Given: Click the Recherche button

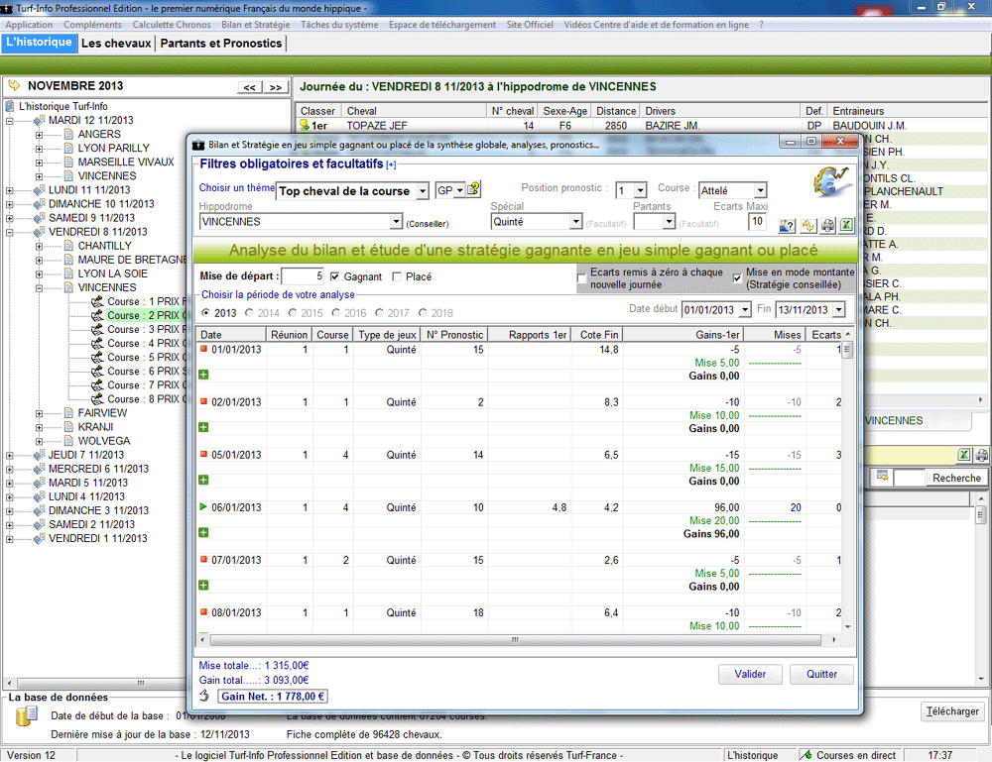Looking at the screenshot, I should pyautogui.click(x=956, y=478).
